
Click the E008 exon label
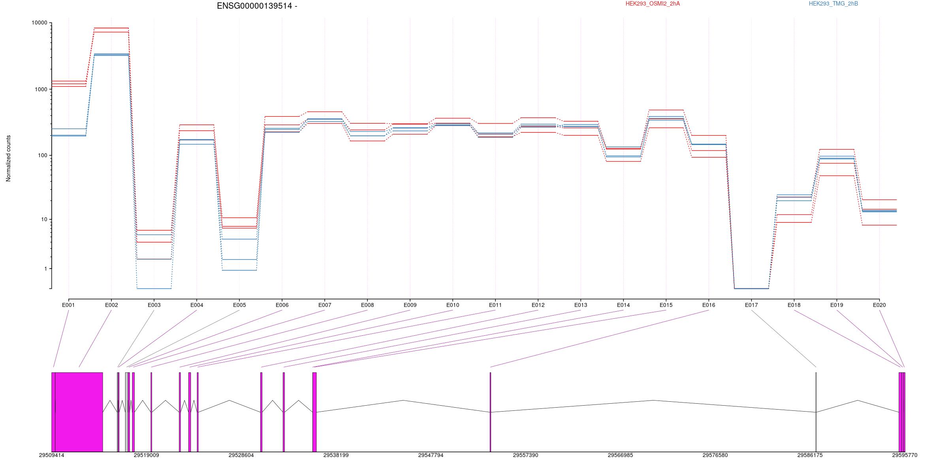pos(367,305)
